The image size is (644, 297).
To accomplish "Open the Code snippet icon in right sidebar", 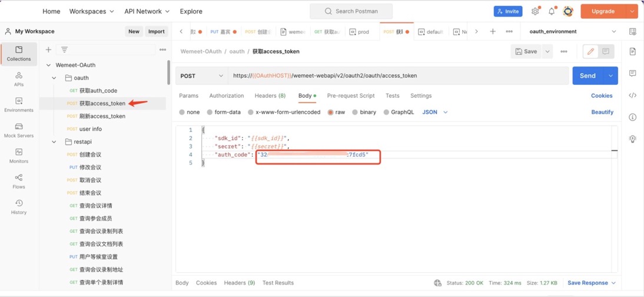I will click(632, 95).
